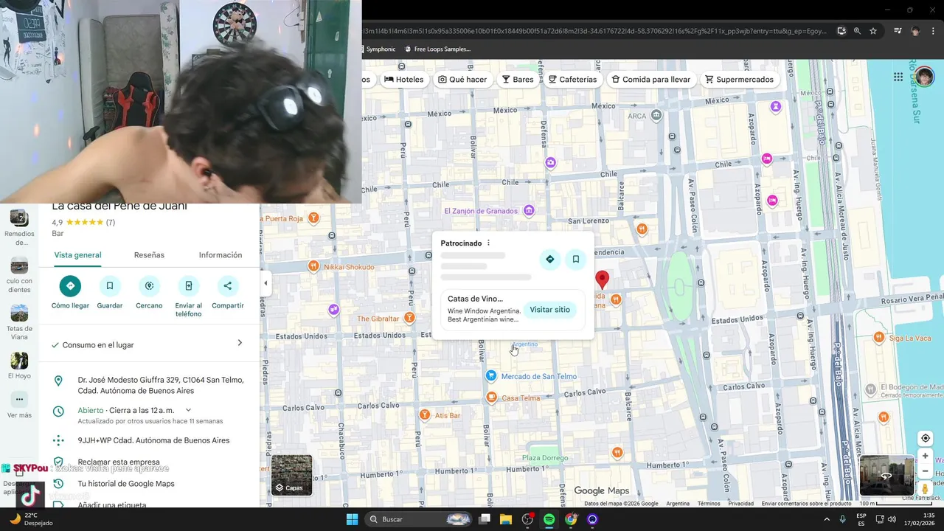Select the Supermercados category chip

[x=740, y=80]
